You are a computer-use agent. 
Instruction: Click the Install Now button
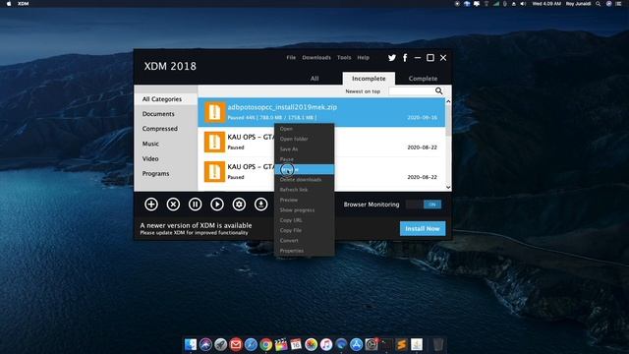(423, 228)
